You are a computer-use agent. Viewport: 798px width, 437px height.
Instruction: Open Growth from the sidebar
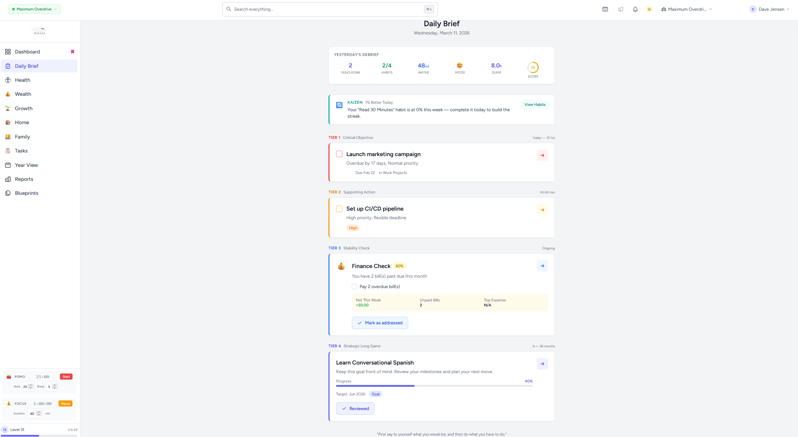tap(24, 108)
